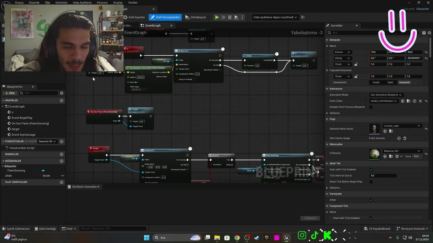
Task: Click the eject icon in play controls
Action: [x=236, y=17]
